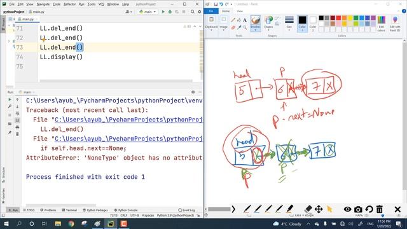Image resolution: width=407 pixels, height=229 pixels.
Task: Select Color 2 in Paint
Action: [x=313, y=24]
